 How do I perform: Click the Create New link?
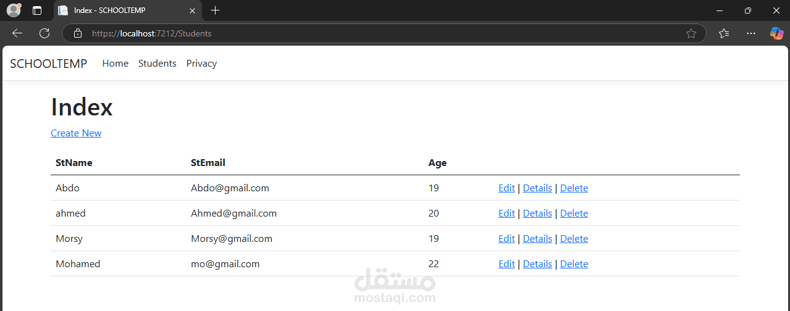pos(76,133)
